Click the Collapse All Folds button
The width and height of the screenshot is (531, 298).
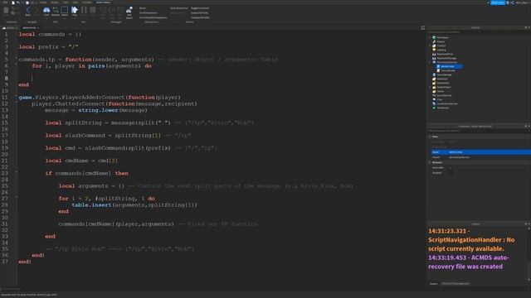[200, 17]
